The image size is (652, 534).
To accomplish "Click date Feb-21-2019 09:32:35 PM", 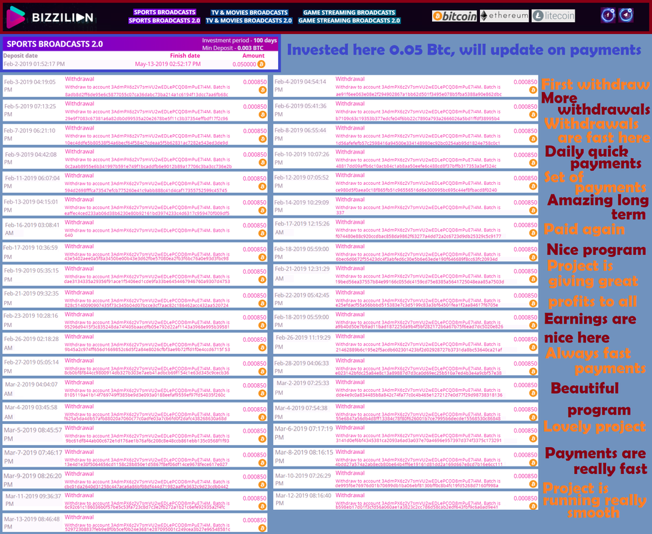I will click(31, 298).
